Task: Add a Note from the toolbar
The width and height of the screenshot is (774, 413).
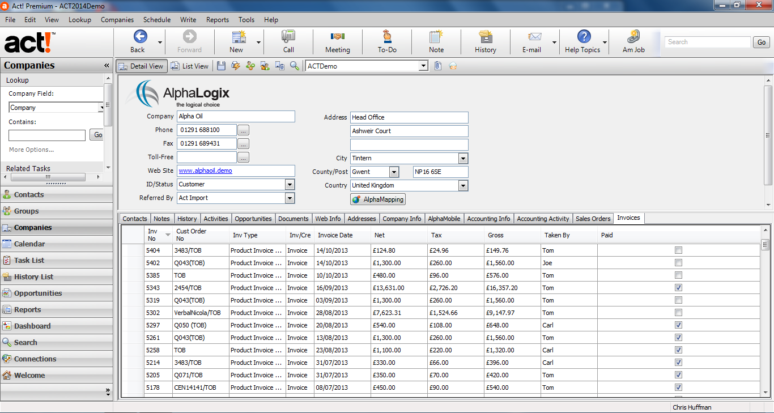Action: click(436, 41)
